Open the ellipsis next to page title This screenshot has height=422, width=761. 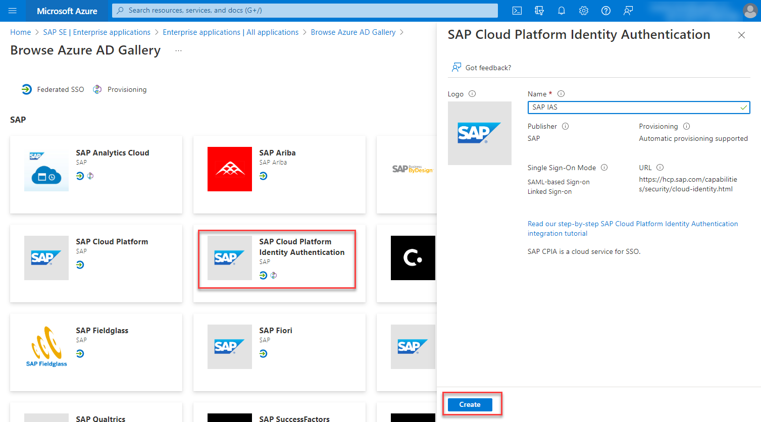click(178, 50)
